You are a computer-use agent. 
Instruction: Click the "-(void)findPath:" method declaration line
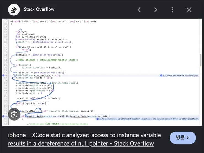53,21
